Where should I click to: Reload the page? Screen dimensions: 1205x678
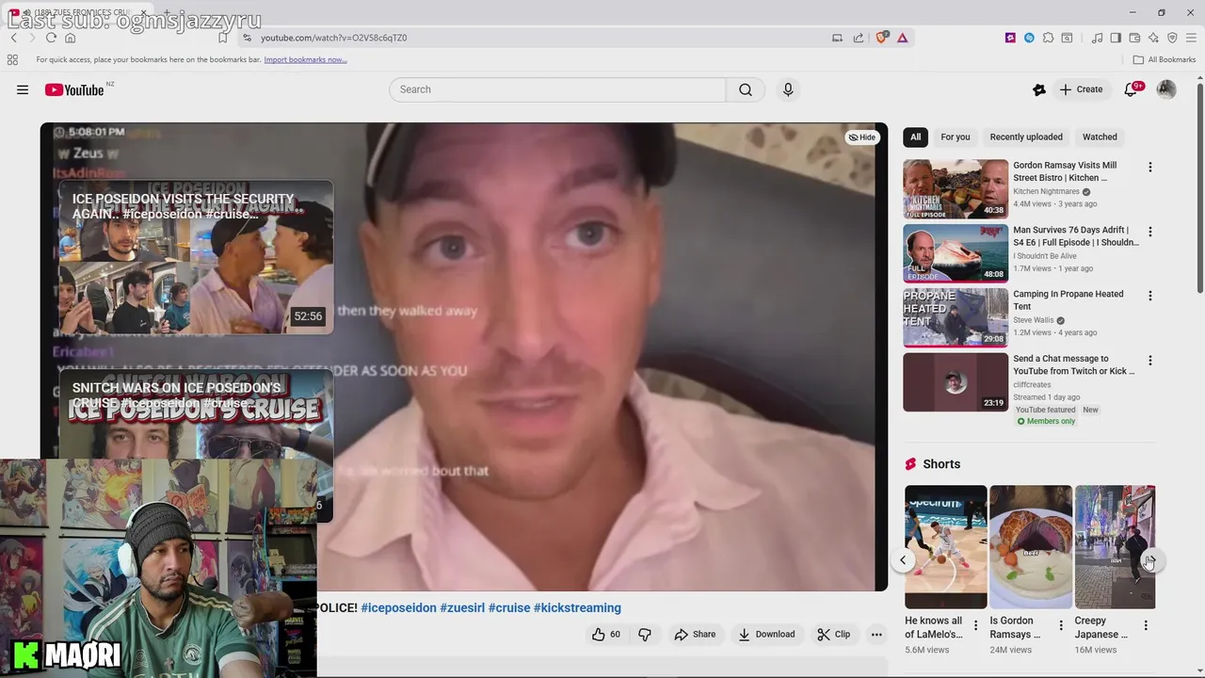pyautogui.click(x=51, y=38)
